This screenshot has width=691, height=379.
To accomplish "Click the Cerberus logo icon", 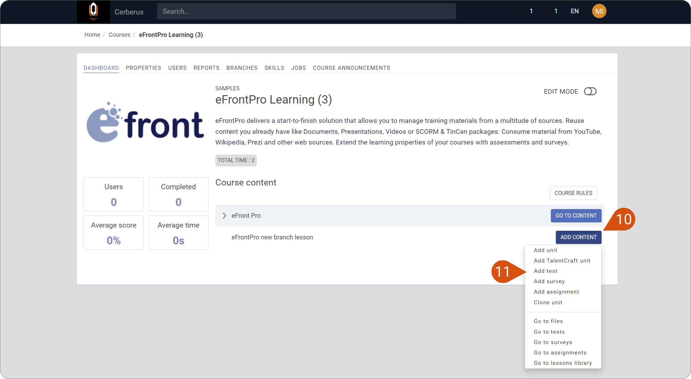I will pyautogui.click(x=93, y=11).
